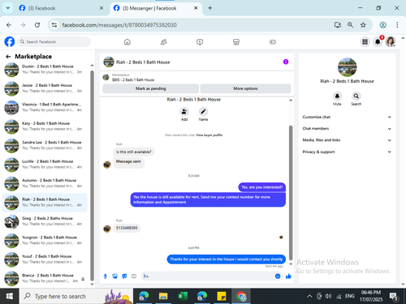Viewport: 406px width, 304px height.
Task: Open Windows Start menu
Action: (x=10, y=297)
